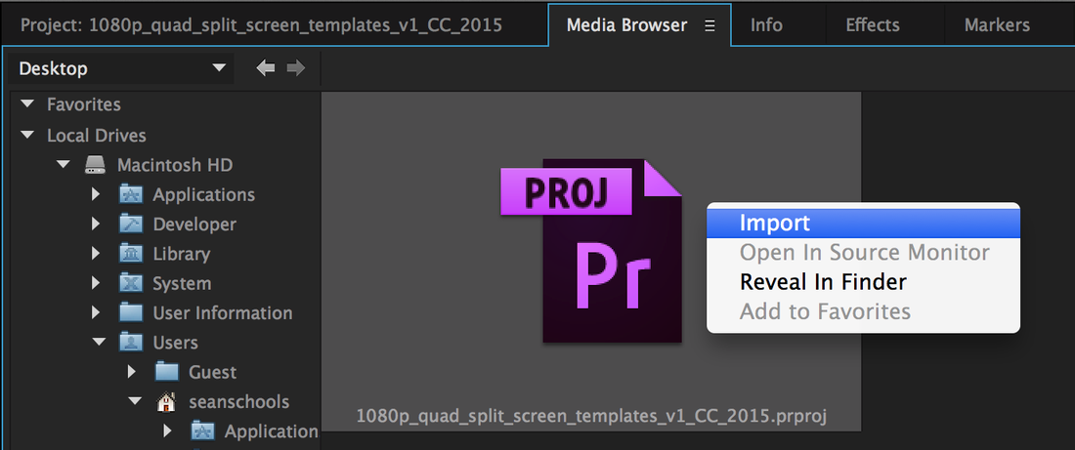
Task: Click the greyed Open In Source Monitor entry
Action: [x=863, y=253]
